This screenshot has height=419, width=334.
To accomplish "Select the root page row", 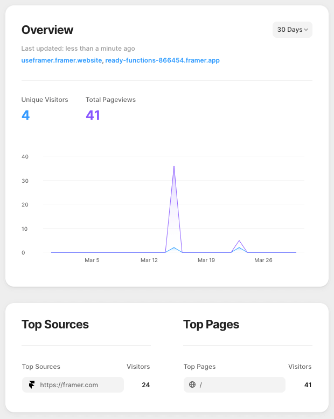I will (x=234, y=385).
